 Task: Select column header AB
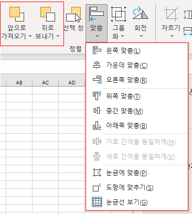[x=19, y=82]
